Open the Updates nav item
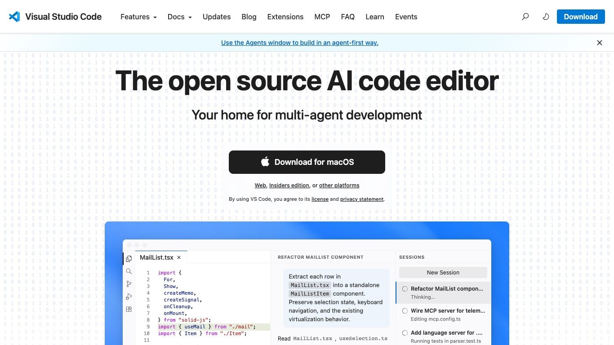 click(x=217, y=17)
